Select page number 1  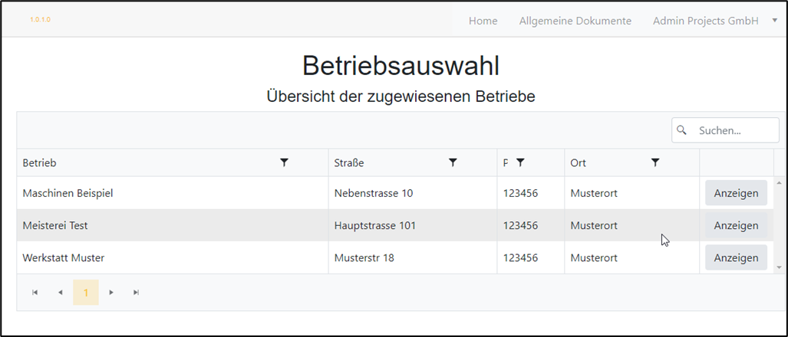click(86, 293)
